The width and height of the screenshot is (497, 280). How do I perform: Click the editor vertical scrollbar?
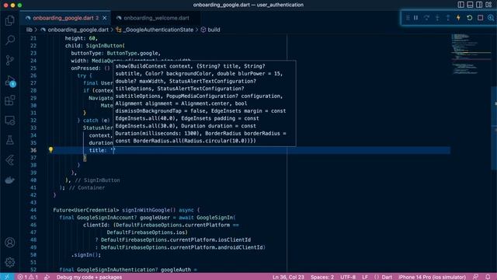[x=494, y=128]
